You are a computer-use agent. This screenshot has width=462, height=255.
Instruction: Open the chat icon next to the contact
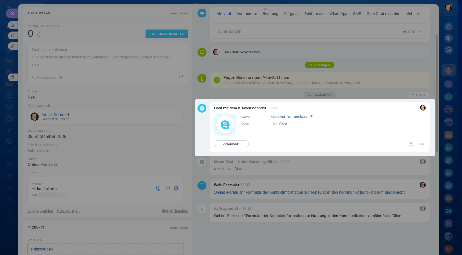click(176, 188)
